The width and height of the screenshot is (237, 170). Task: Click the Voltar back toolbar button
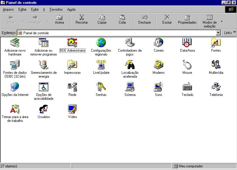coord(11,20)
